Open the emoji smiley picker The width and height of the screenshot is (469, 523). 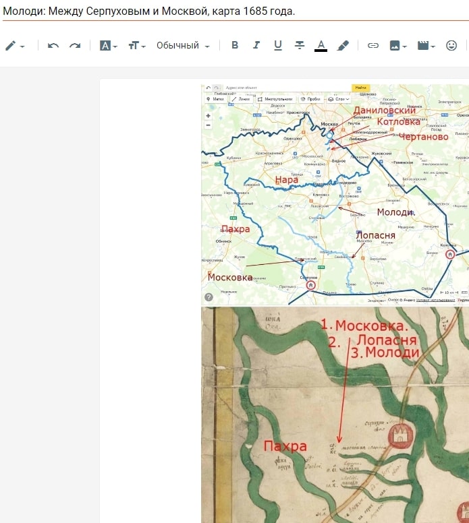[x=451, y=45]
